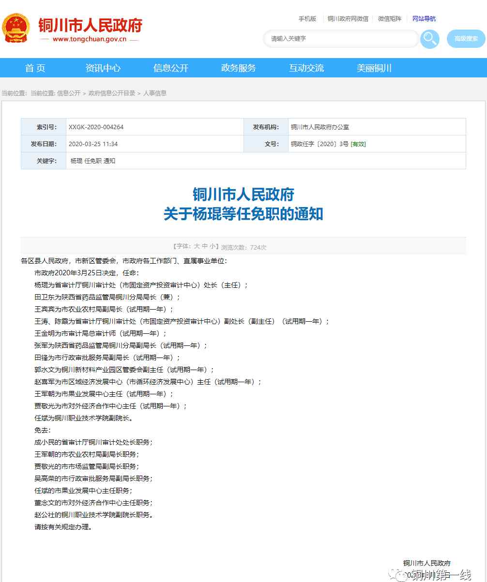Focus the keyword search input field
487x582 pixels.
[x=340, y=39]
